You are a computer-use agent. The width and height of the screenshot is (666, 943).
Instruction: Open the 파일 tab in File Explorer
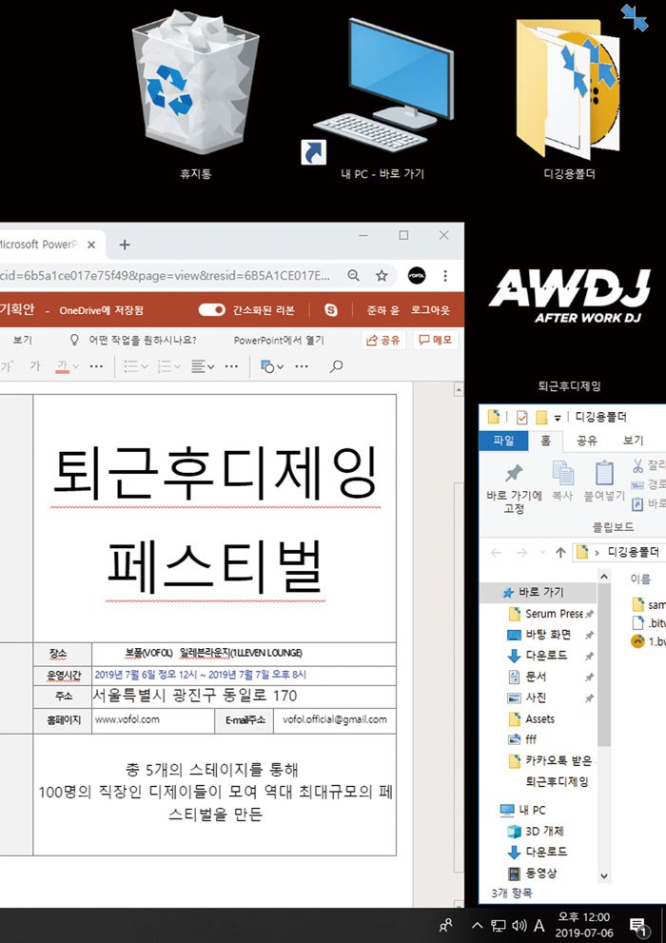pyautogui.click(x=503, y=441)
